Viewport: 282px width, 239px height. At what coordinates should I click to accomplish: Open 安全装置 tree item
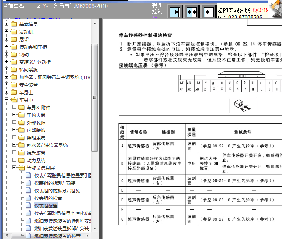29,85
